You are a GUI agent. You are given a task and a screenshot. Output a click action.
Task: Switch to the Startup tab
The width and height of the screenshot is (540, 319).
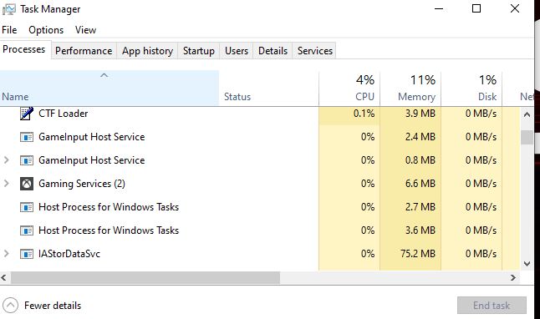[199, 51]
